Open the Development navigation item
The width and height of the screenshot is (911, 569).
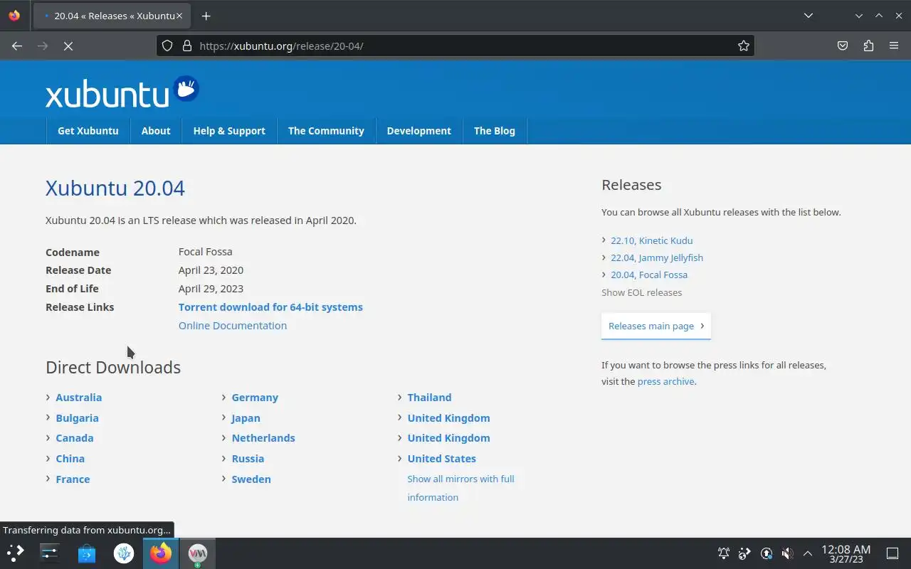coord(418,131)
